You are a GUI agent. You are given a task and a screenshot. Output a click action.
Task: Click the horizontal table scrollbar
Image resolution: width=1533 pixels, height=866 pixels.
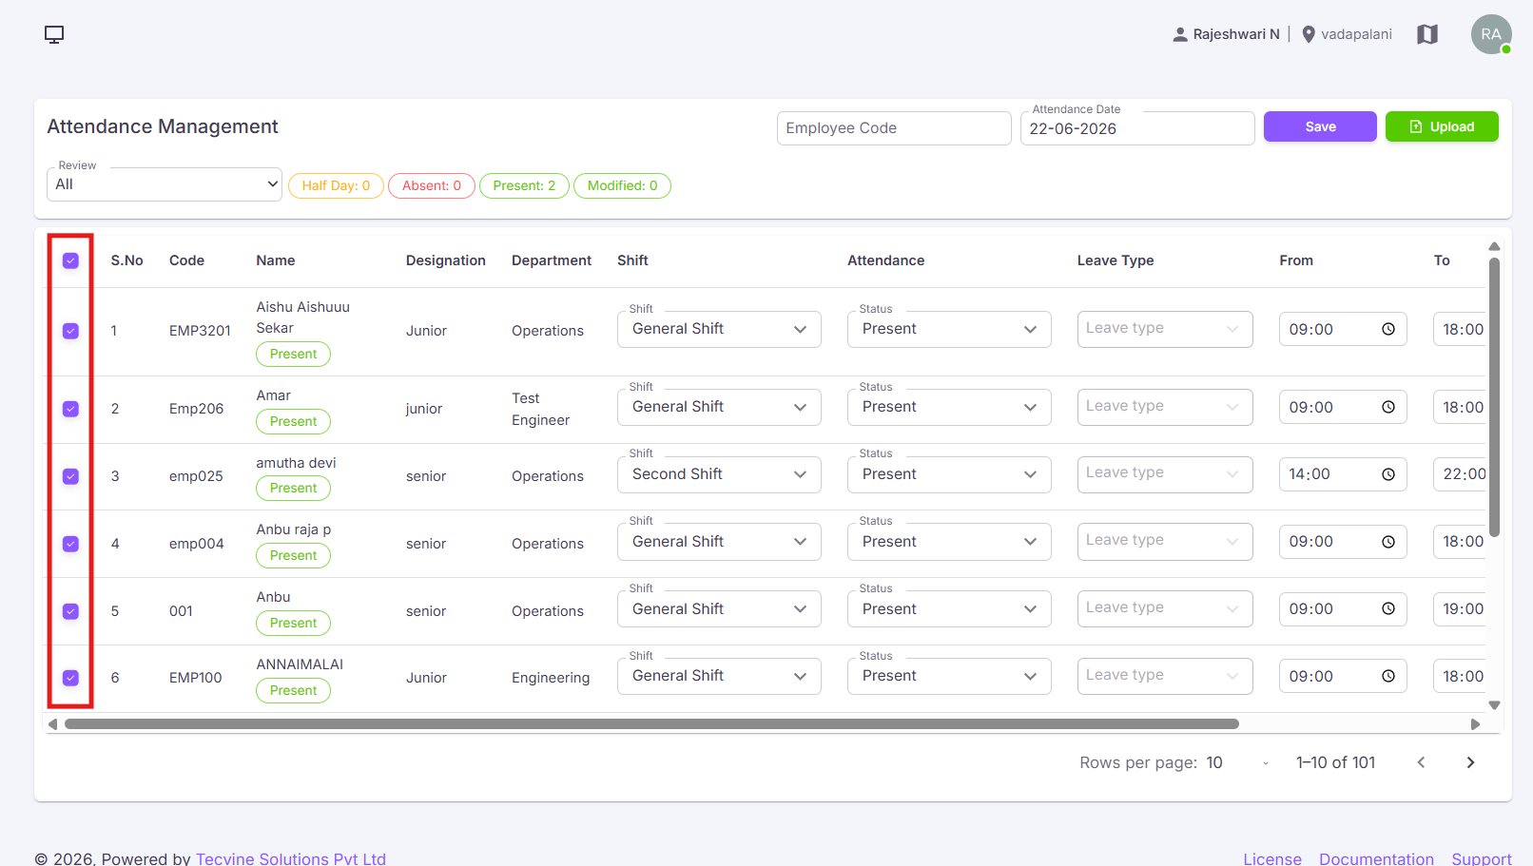pos(651,724)
